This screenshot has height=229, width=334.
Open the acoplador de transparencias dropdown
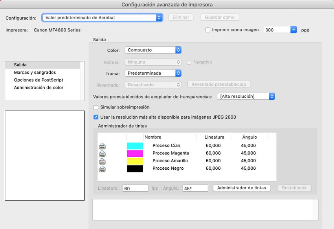tap(246, 96)
